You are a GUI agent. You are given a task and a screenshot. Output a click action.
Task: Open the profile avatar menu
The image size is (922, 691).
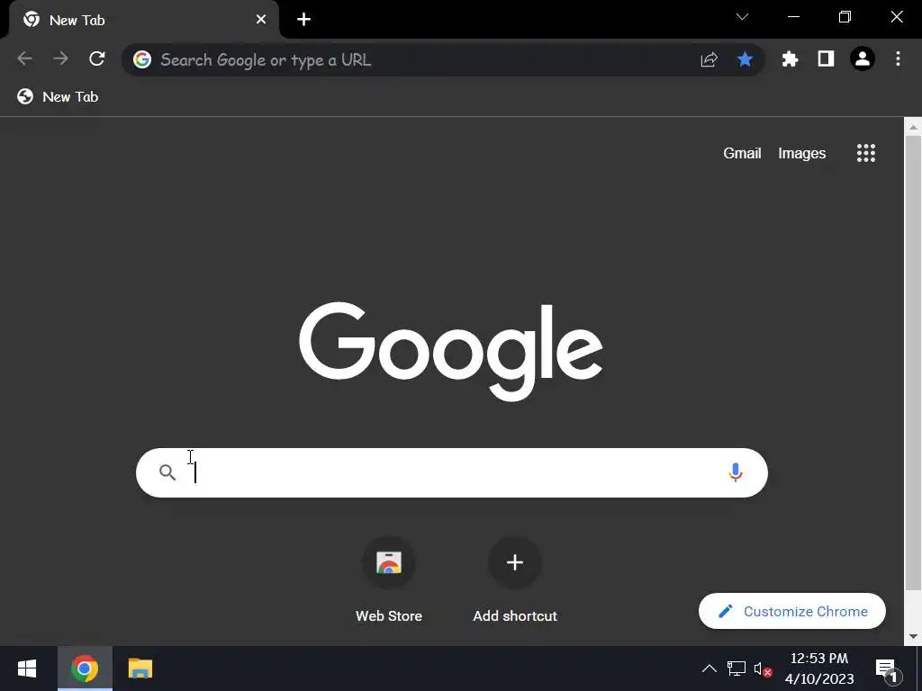[863, 58]
